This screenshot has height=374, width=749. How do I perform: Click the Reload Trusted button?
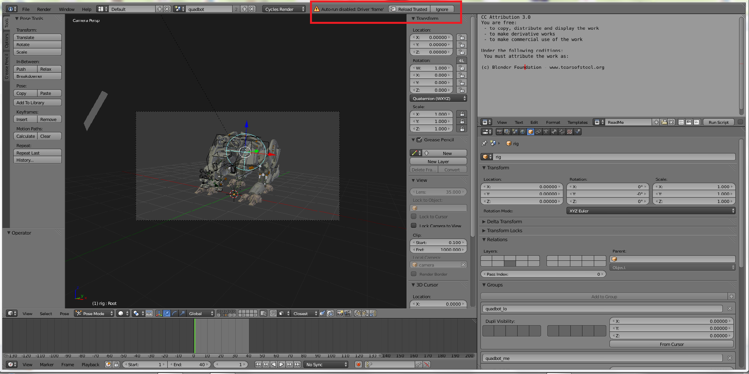[409, 9]
